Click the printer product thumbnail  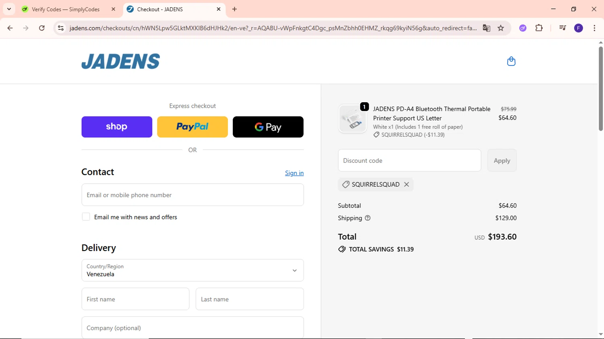pyautogui.click(x=352, y=119)
